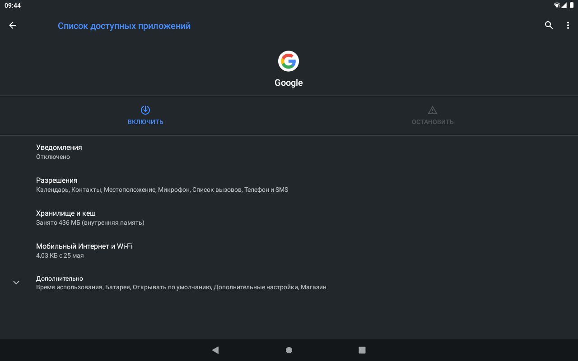This screenshot has width=578, height=361.
Task: Click the Остановить button label
Action: [433, 122]
